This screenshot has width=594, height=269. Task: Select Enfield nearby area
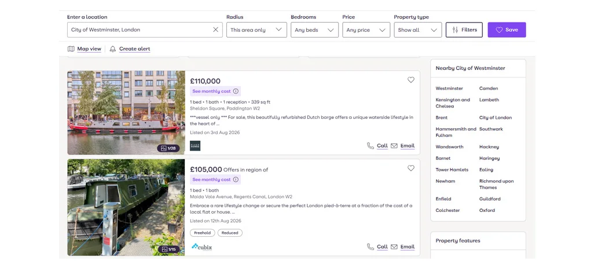point(443,199)
